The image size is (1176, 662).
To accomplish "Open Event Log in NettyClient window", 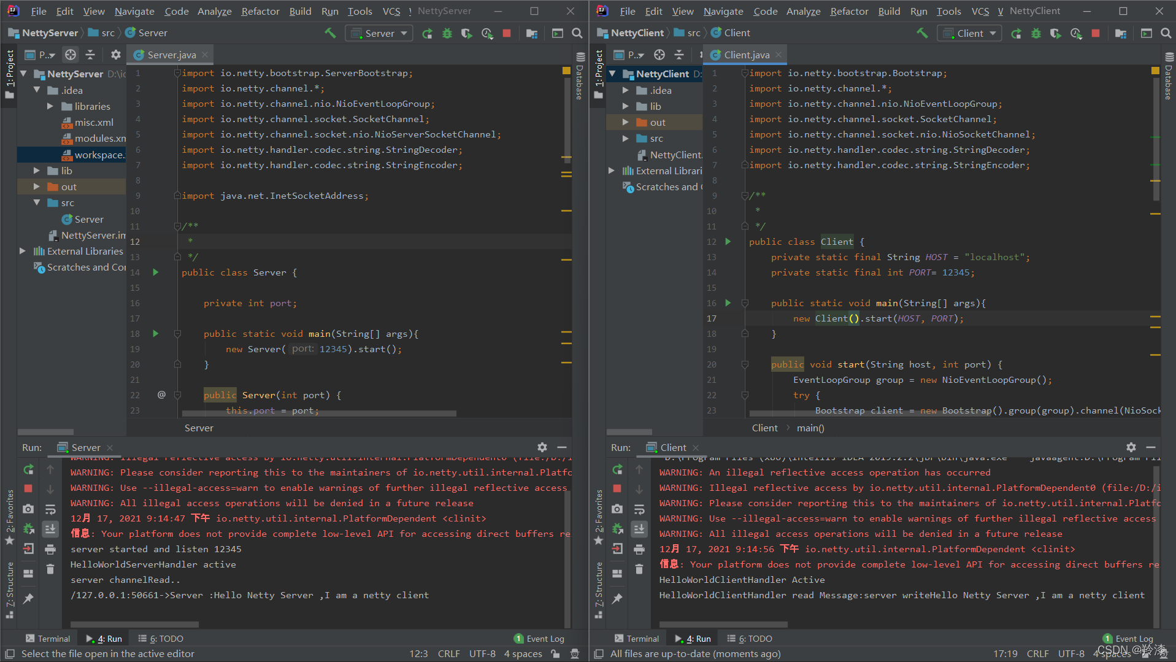I will tap(1128, 639).
